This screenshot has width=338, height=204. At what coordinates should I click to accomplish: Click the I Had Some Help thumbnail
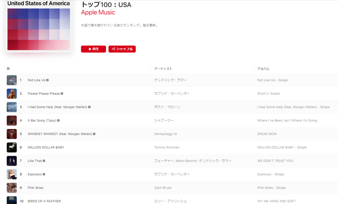coord(12,107)
